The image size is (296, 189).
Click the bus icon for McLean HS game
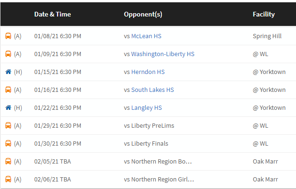8,36
